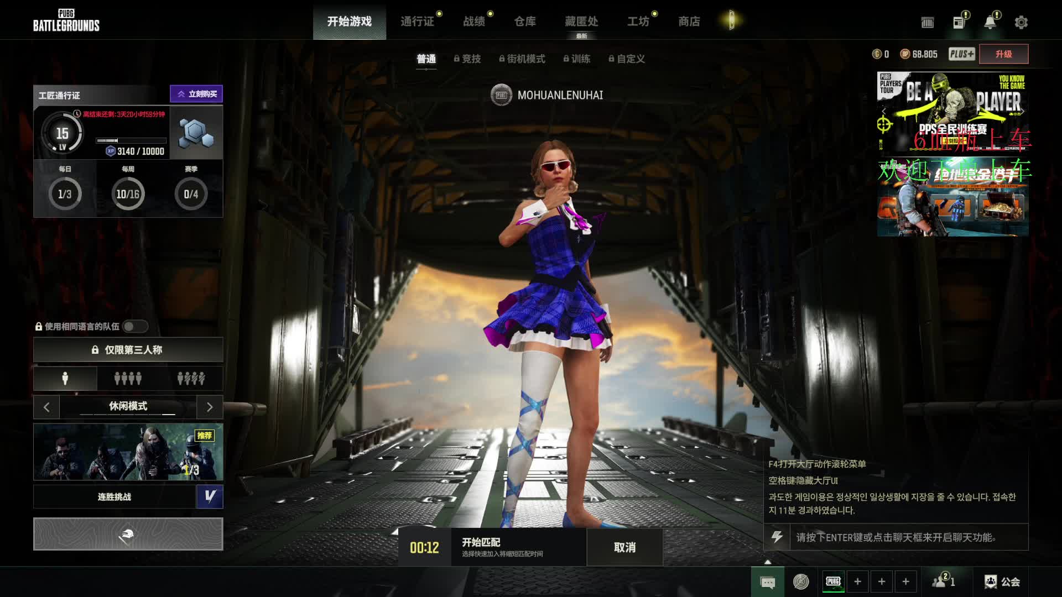Screen dimensions: 1062x597
Task: Click the level 15 circular badge
Action: coord(62,133)
